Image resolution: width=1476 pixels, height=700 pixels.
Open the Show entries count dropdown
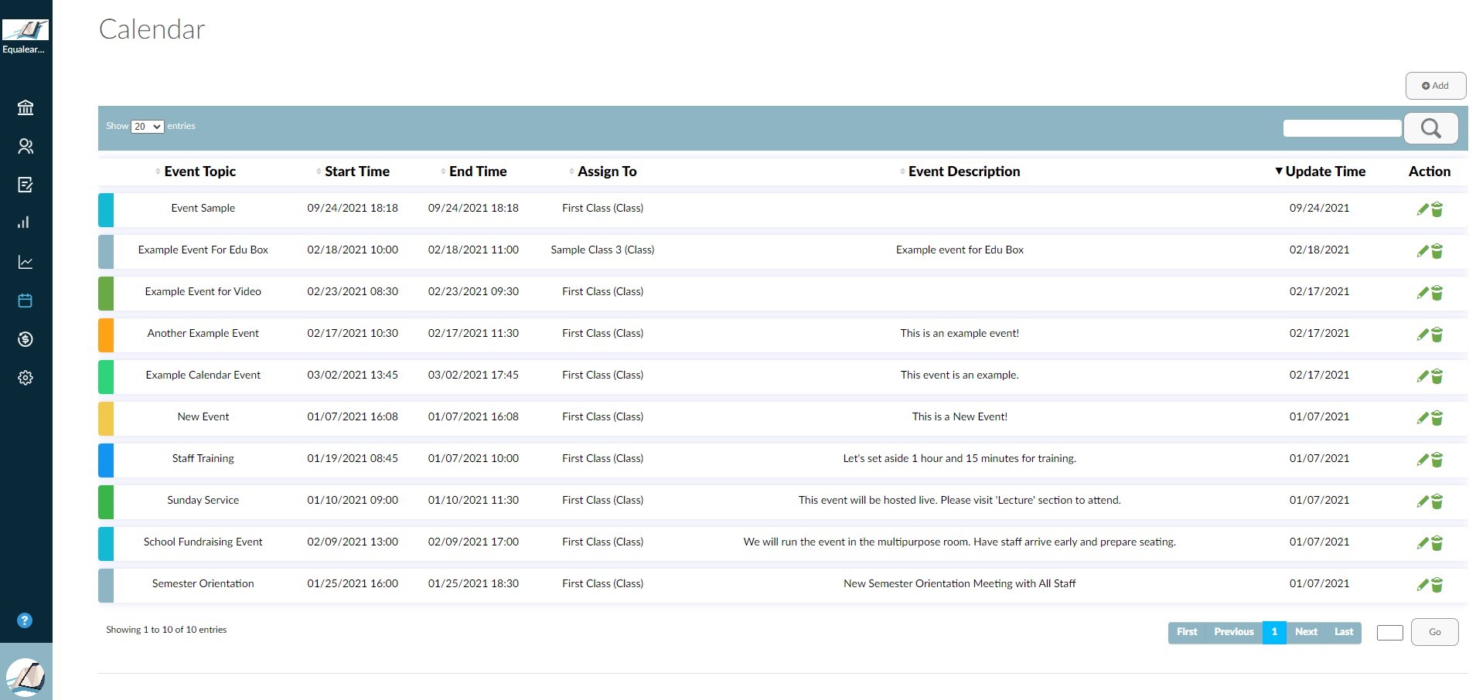(147, 127)
